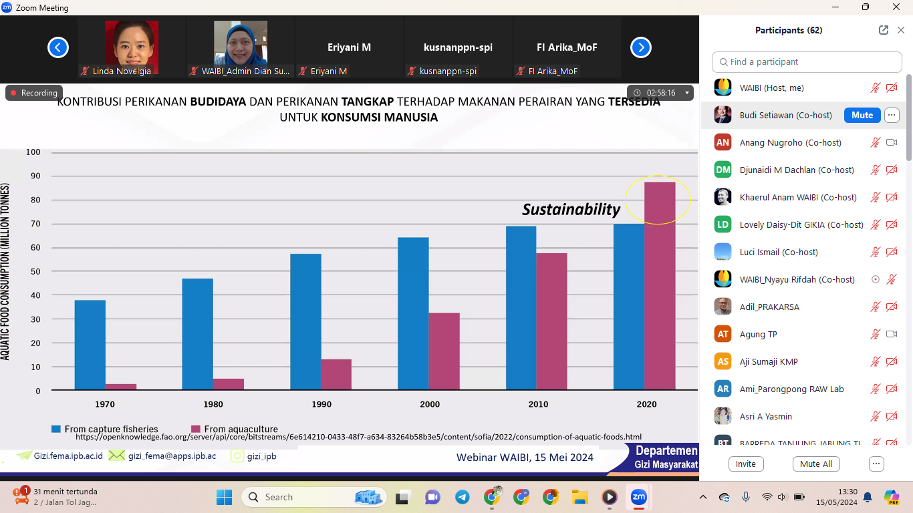This screenshot has width=913, height=513.
Task: Expand the meeting timer dropdown arrow
Action: click(x=687, y=93)
